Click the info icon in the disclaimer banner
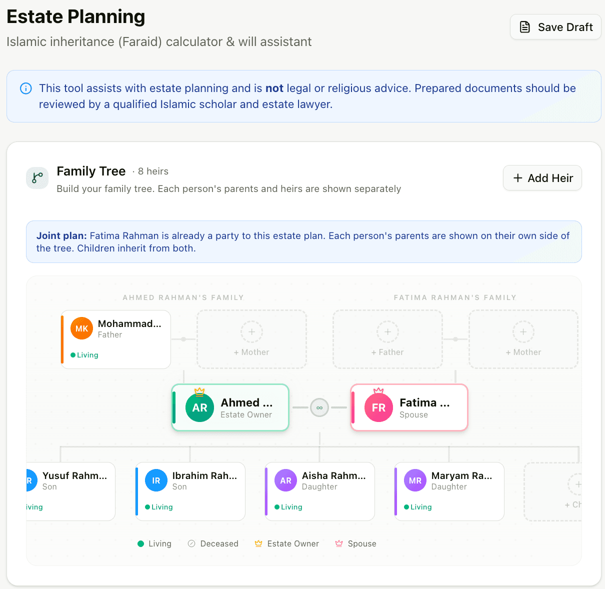 [25, 88]
